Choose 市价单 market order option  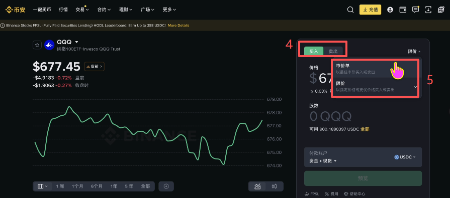(x=376, y=69)
